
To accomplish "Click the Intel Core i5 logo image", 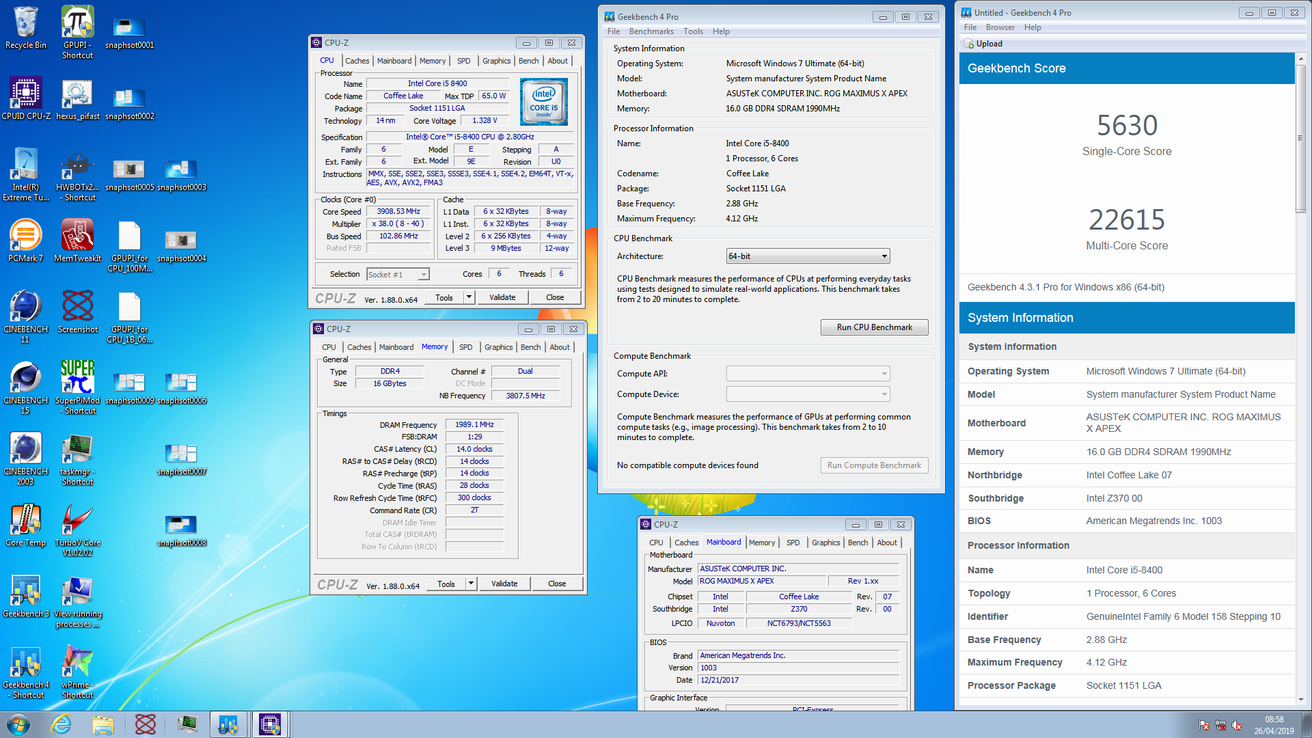I will [543, 102].
